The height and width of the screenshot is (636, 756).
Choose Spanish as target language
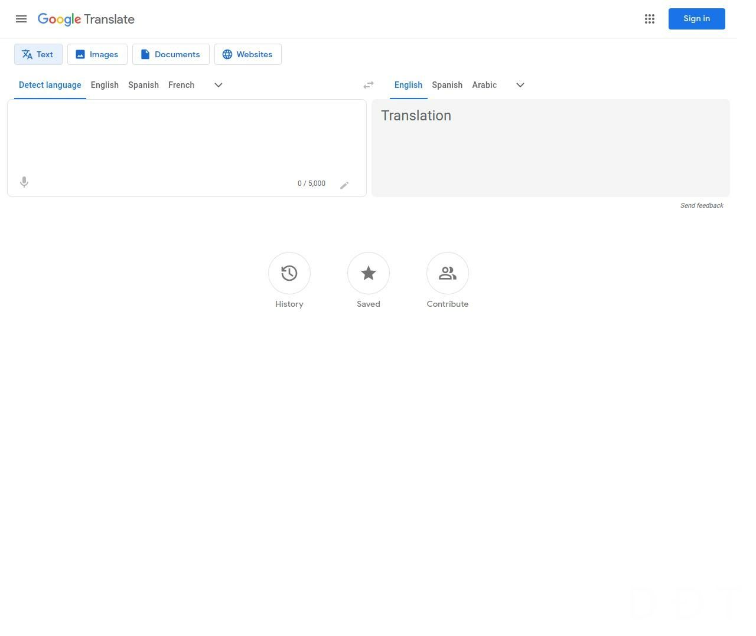coord(447,85)
